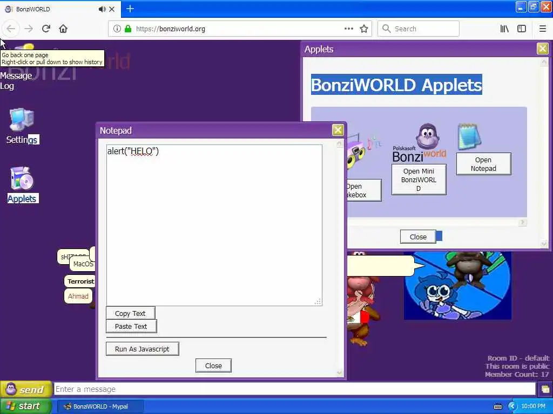Mute the BonziWORLD tab audio icon
The height and width of the screenshot is (414, 553).
[102, 9]
